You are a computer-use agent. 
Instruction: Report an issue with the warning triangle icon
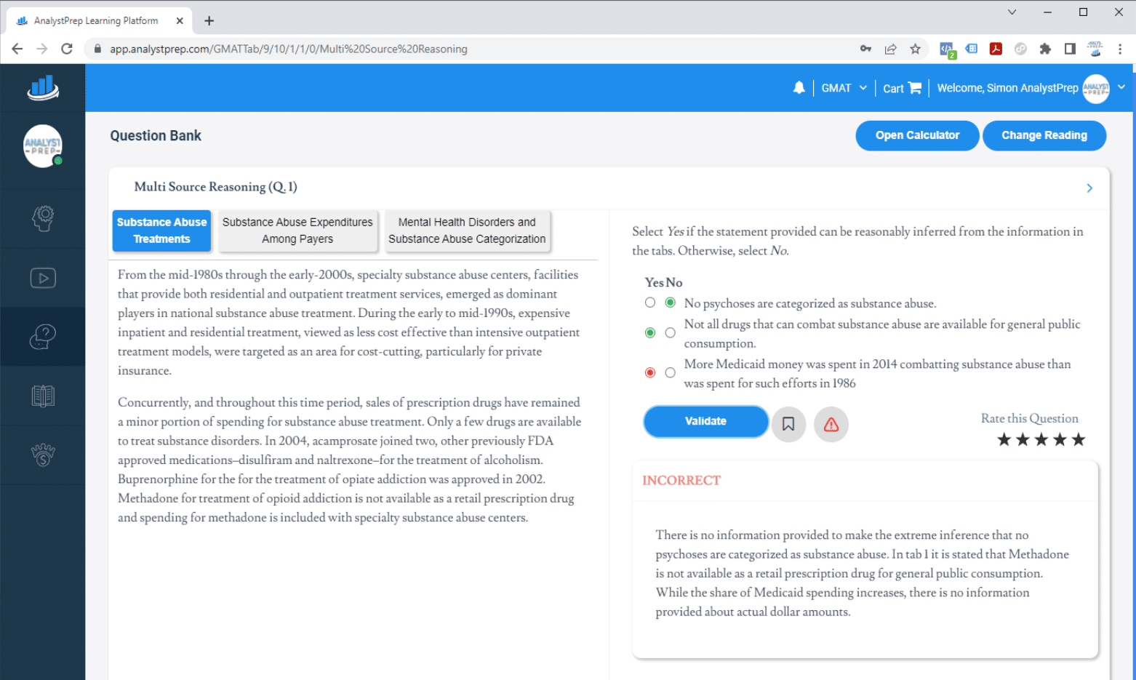pyautogui.click(x=831, y=424)
